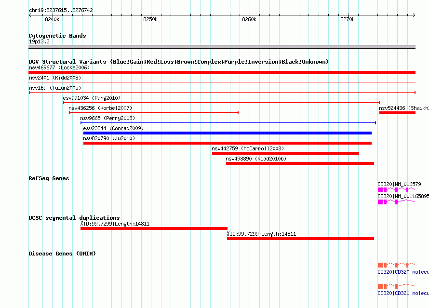Click the DGV Structural Variants track title
Viewport: 429px width, 308px height.
click(179, 62)
